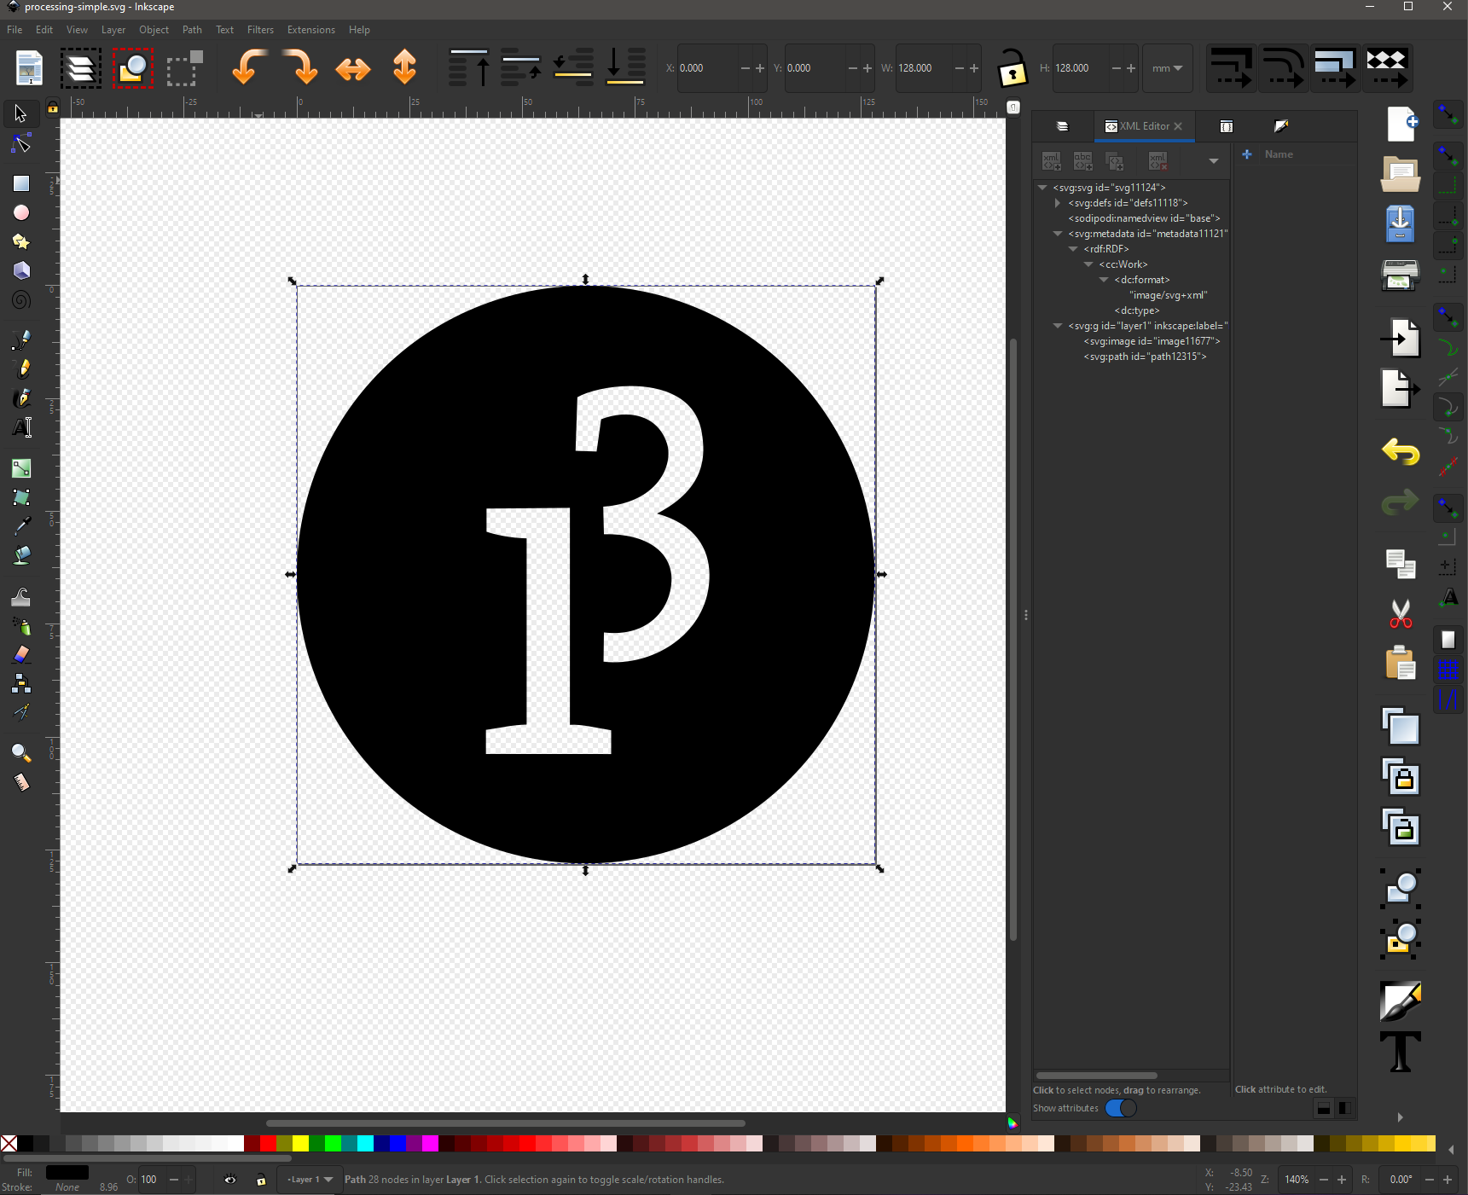Collapse the svg:metadata node in XML editor
Screen dimensions: 1468x1195
coord(1058,234)
